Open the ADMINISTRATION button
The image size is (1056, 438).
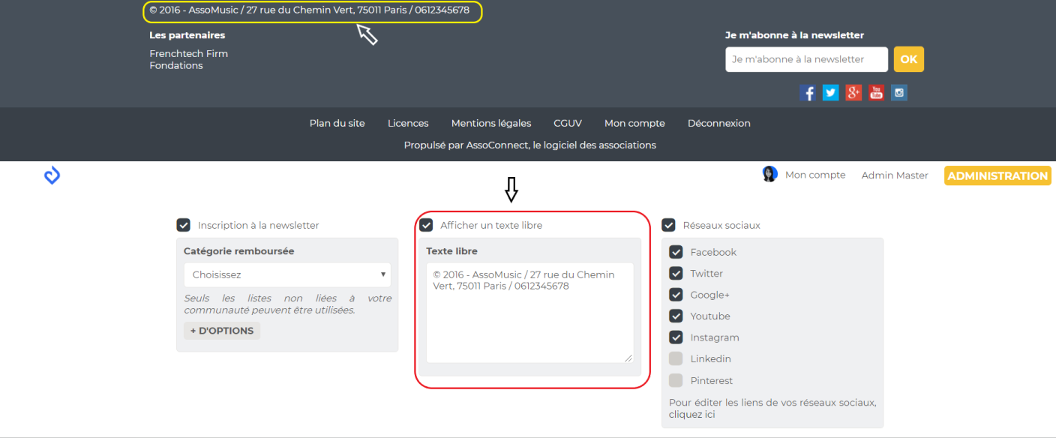pos(997,175)
